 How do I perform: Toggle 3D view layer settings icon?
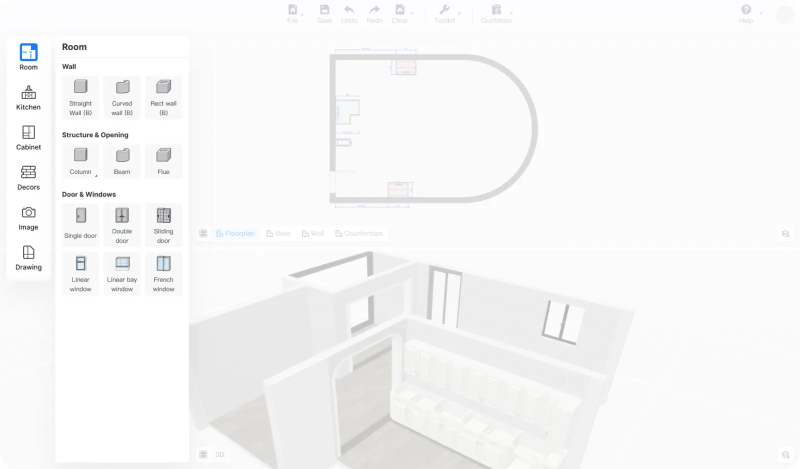(x=785, y=454)
